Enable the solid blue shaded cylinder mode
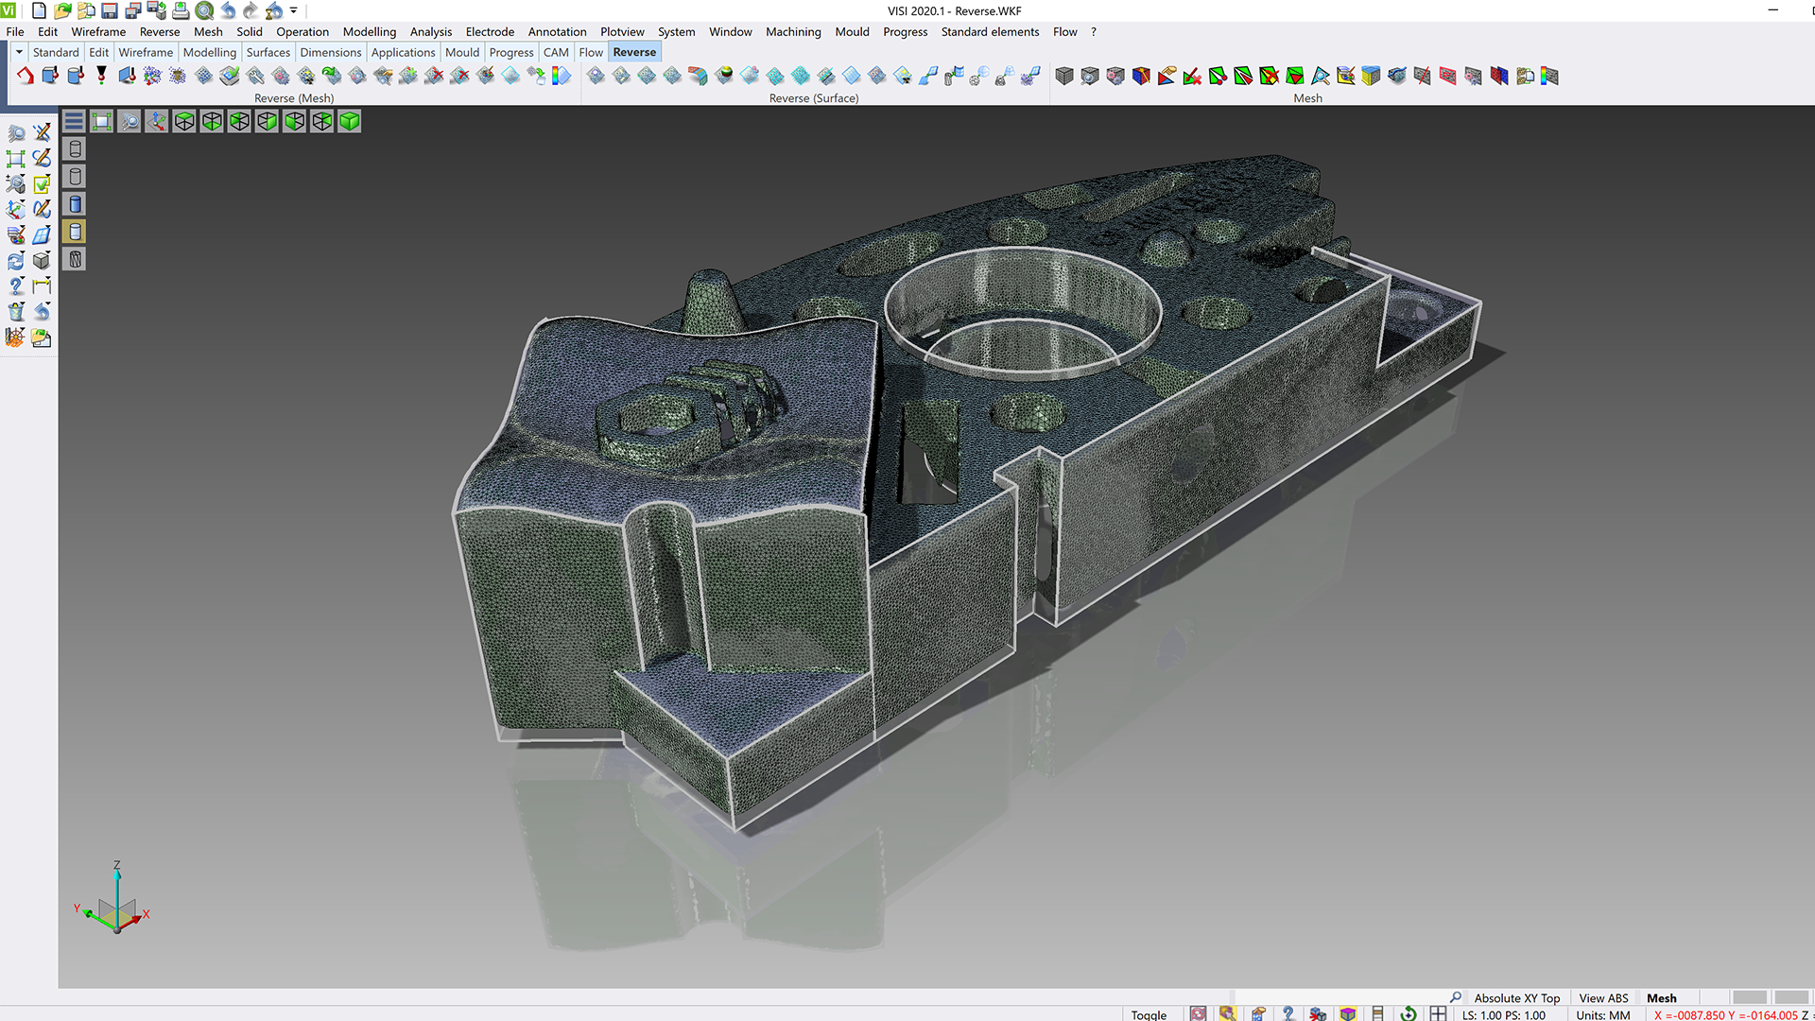The width and height of the screenshot is (1815, 1021). [76, 204]
